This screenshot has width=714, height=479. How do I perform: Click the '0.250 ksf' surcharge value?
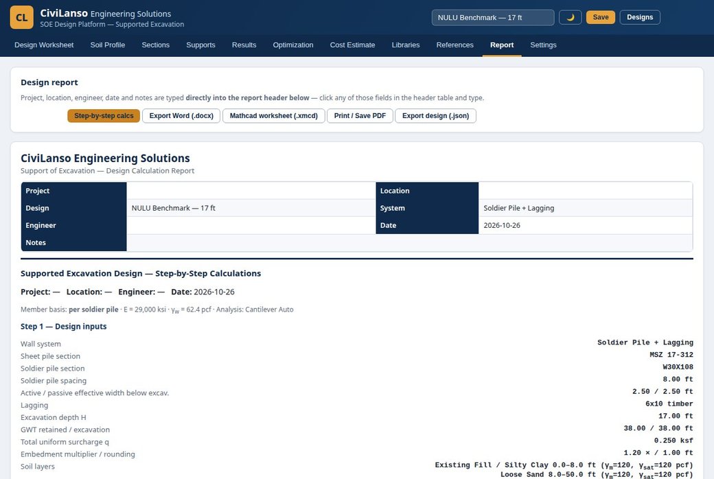point(673,441)
